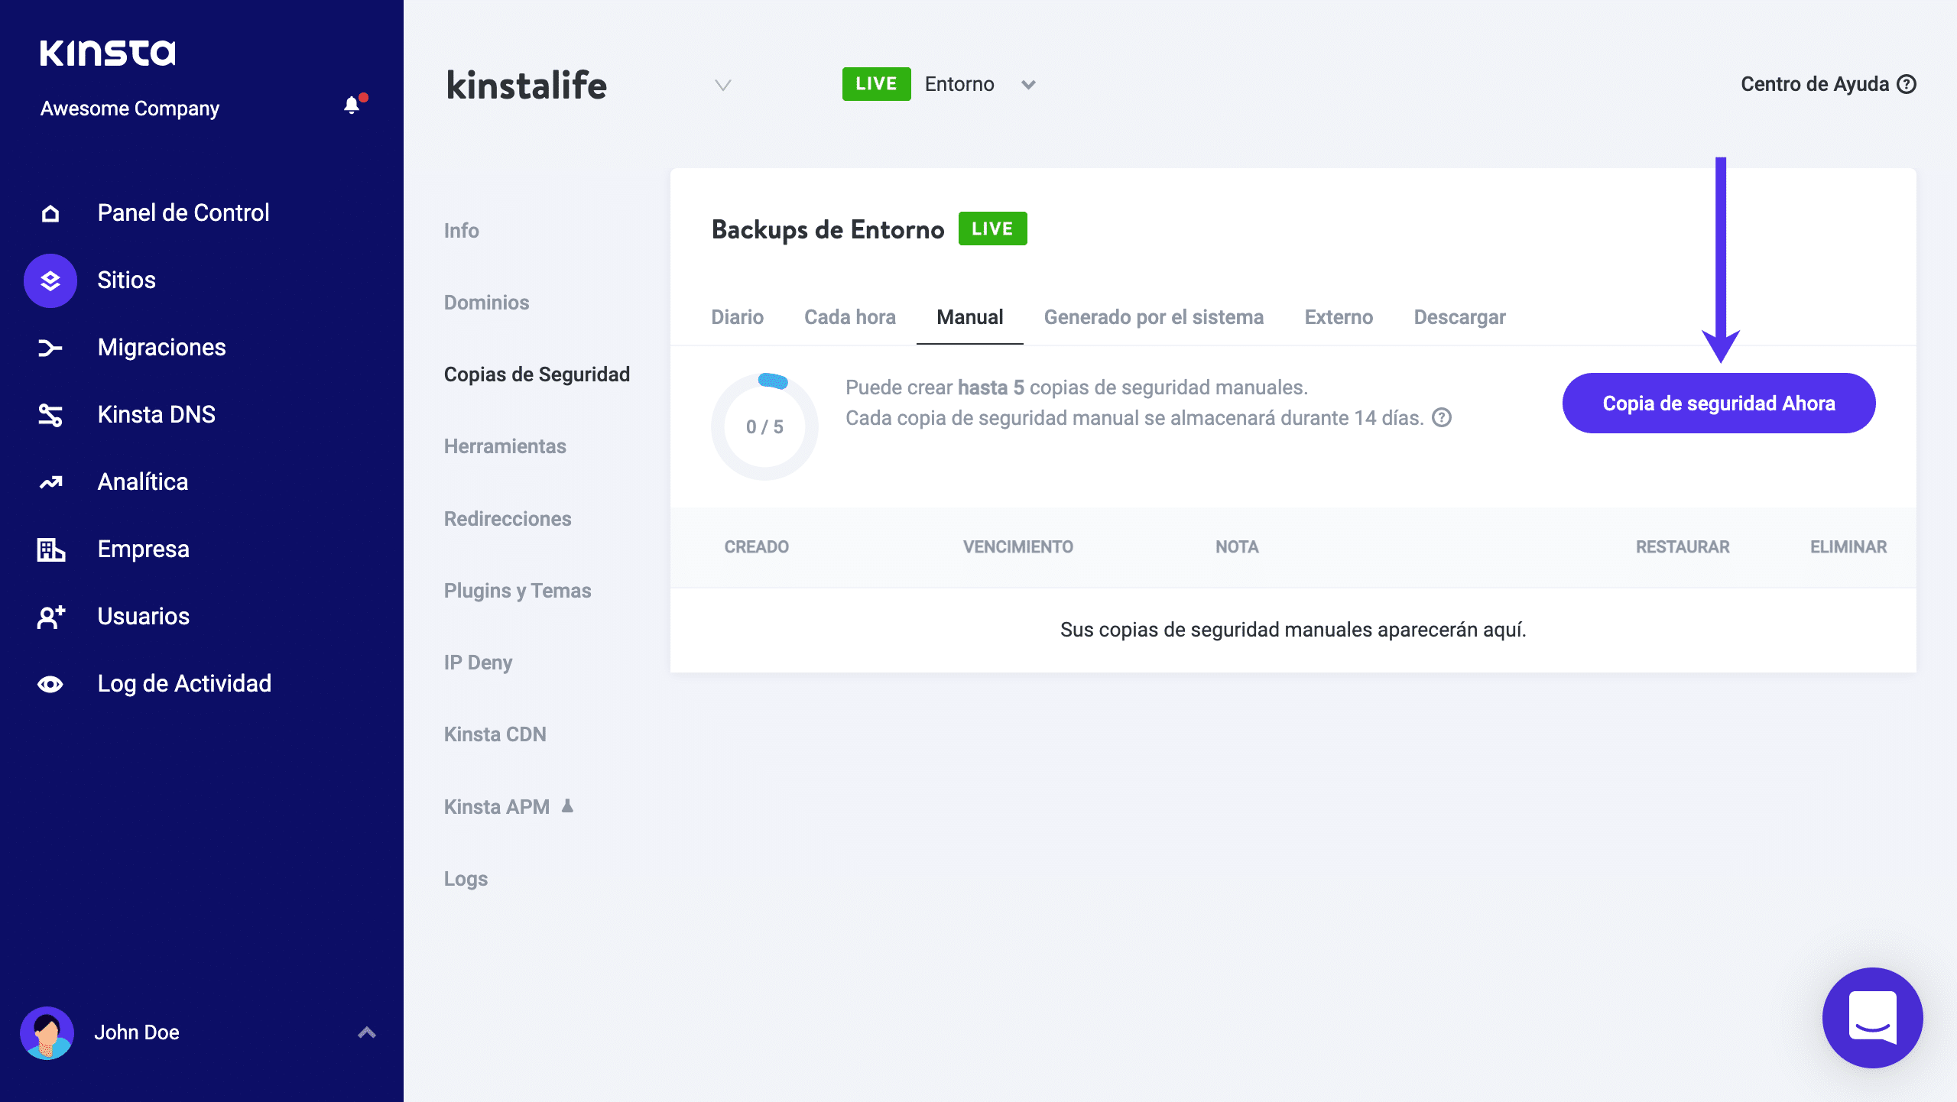Viewport: 1957px width, 1102px height.
Task: Click Copia de seguridad Ahora button
Action: click(1718, 404)
